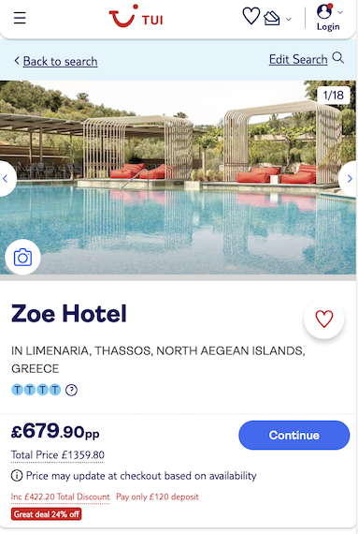Open the photo gallery camera icon
The width and height of the screenshot is (358, 534).
click(x=22, y=258)
